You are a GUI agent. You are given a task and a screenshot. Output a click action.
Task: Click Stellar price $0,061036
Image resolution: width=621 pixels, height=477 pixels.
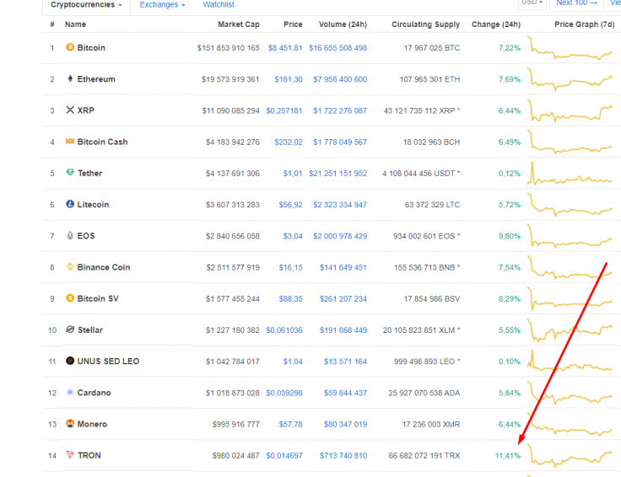point(284,330)
